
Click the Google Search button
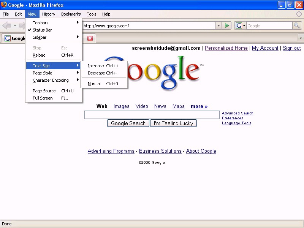coord(128,123)
